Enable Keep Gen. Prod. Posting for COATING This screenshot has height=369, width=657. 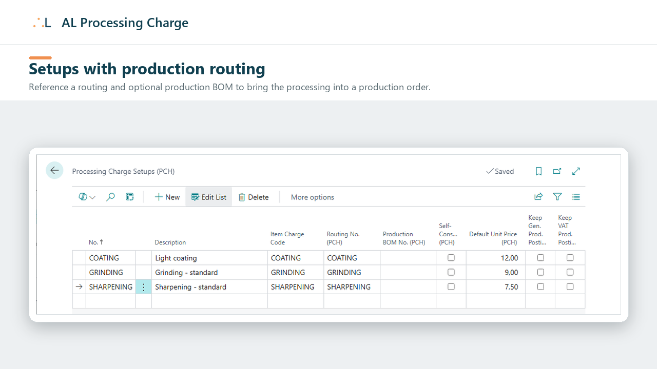pyautogui.click(x=540, y=258)
